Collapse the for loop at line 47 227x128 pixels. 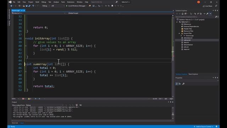[x=26, y=71]
